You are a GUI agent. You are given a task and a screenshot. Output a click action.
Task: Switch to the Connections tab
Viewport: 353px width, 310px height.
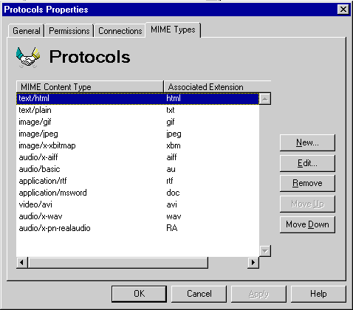(120, 31)
